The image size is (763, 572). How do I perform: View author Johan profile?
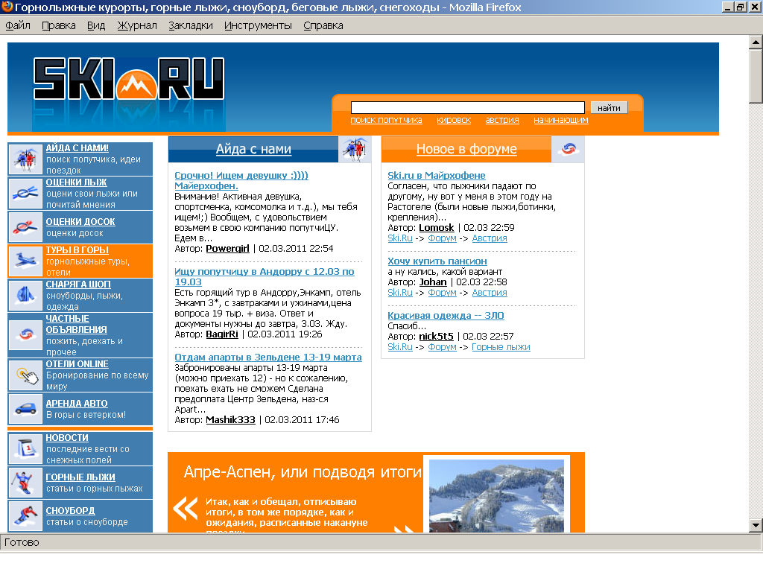[x=433, y=282]
